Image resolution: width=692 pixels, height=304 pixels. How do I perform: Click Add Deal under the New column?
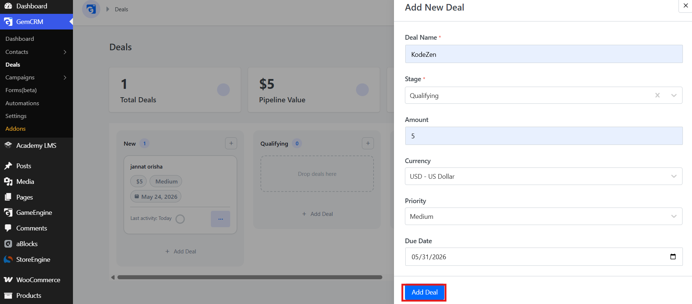coord(181,252)
